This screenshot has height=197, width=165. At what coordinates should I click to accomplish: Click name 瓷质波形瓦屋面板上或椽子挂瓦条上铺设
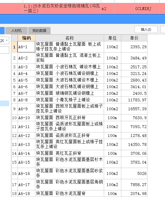click(x=70, y=127)
